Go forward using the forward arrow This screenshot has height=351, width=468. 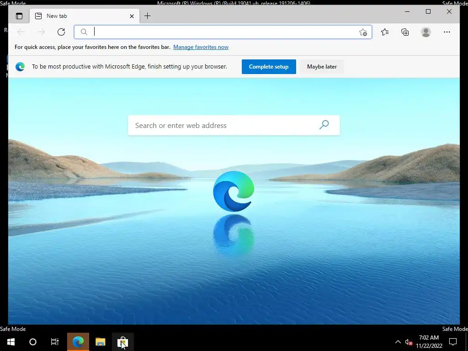pos(41,32)
